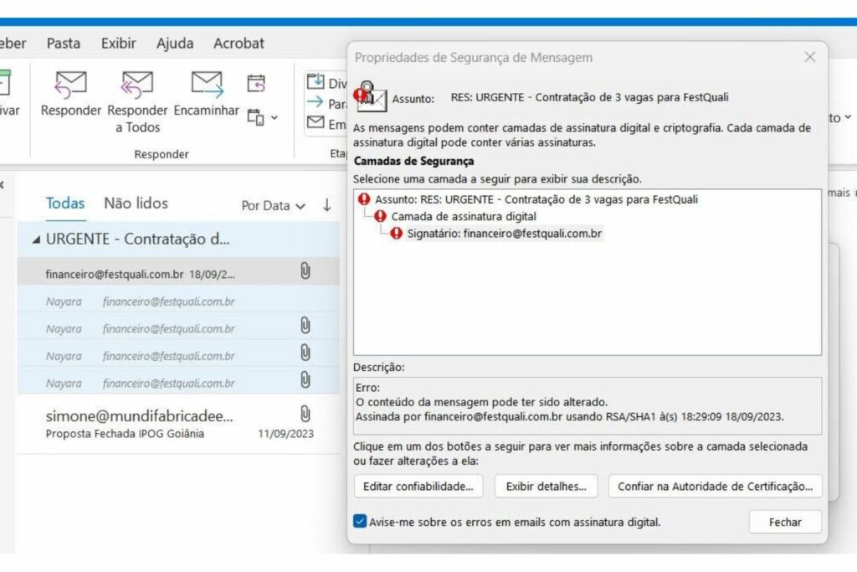The width and height of the screenshot is (857, 572).
Task: Click the Responder (reply) envelope icon
Action: coord(71,84)
